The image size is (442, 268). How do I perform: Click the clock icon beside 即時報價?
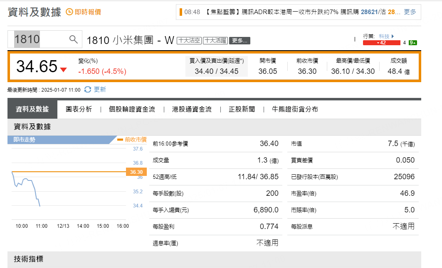[69, 12]
